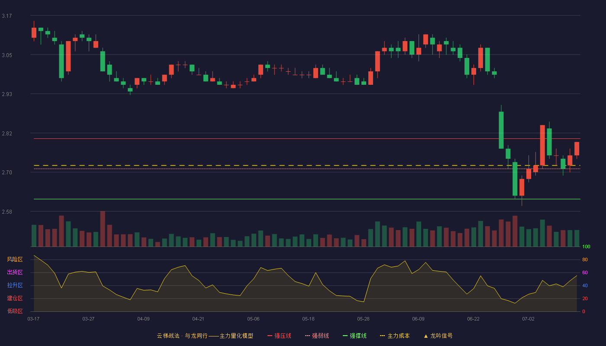606x346 pixels.
Task: Toggle the 强弱线 legend item
Action: pyautogui.click(x=317, y=336)
